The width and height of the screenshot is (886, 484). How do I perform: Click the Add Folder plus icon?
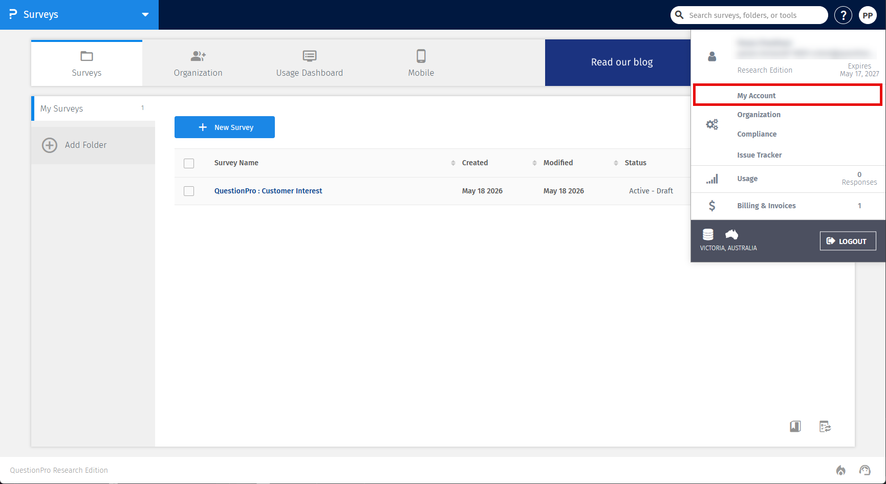point(50,145)
